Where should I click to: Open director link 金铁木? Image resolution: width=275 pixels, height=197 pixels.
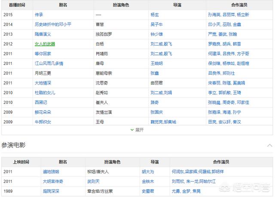click(x=148, y=182)
